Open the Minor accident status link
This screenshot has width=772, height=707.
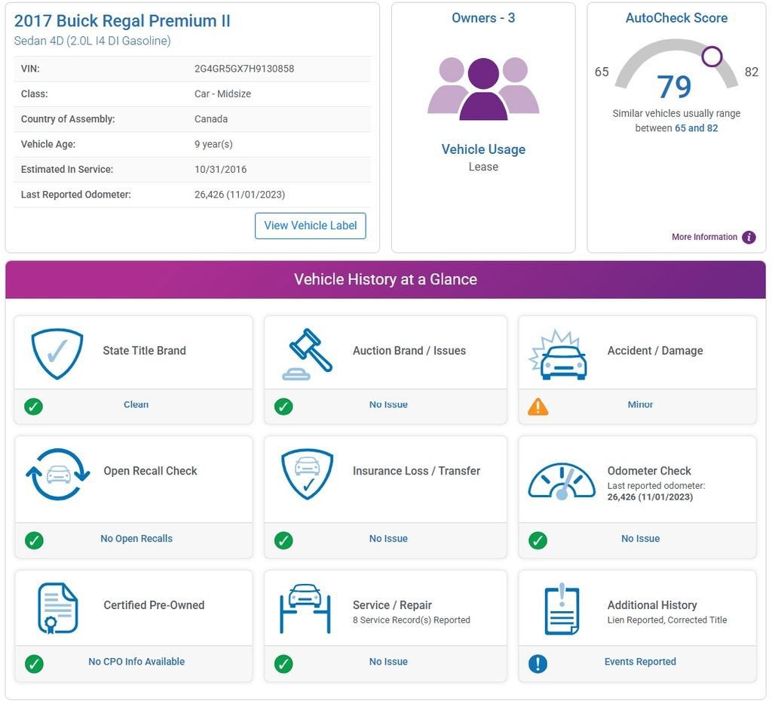[x=640, y=404]
